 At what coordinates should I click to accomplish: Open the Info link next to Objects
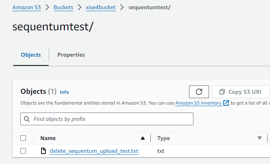pos(64,92)
